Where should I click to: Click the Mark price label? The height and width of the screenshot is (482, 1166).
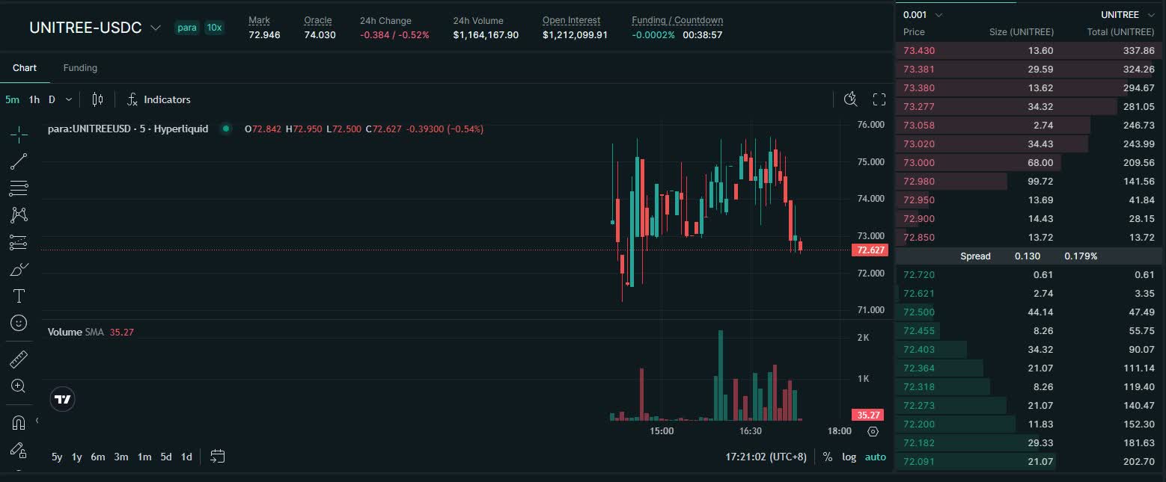pos(259,20)
